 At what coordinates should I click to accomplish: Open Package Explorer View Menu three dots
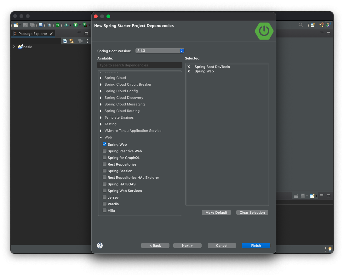pyautogui.click(x=87, y=41)
